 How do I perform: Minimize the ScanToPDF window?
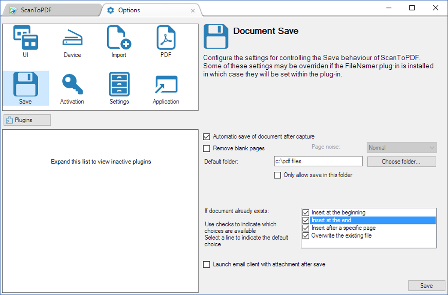click(x=389, y=8)
